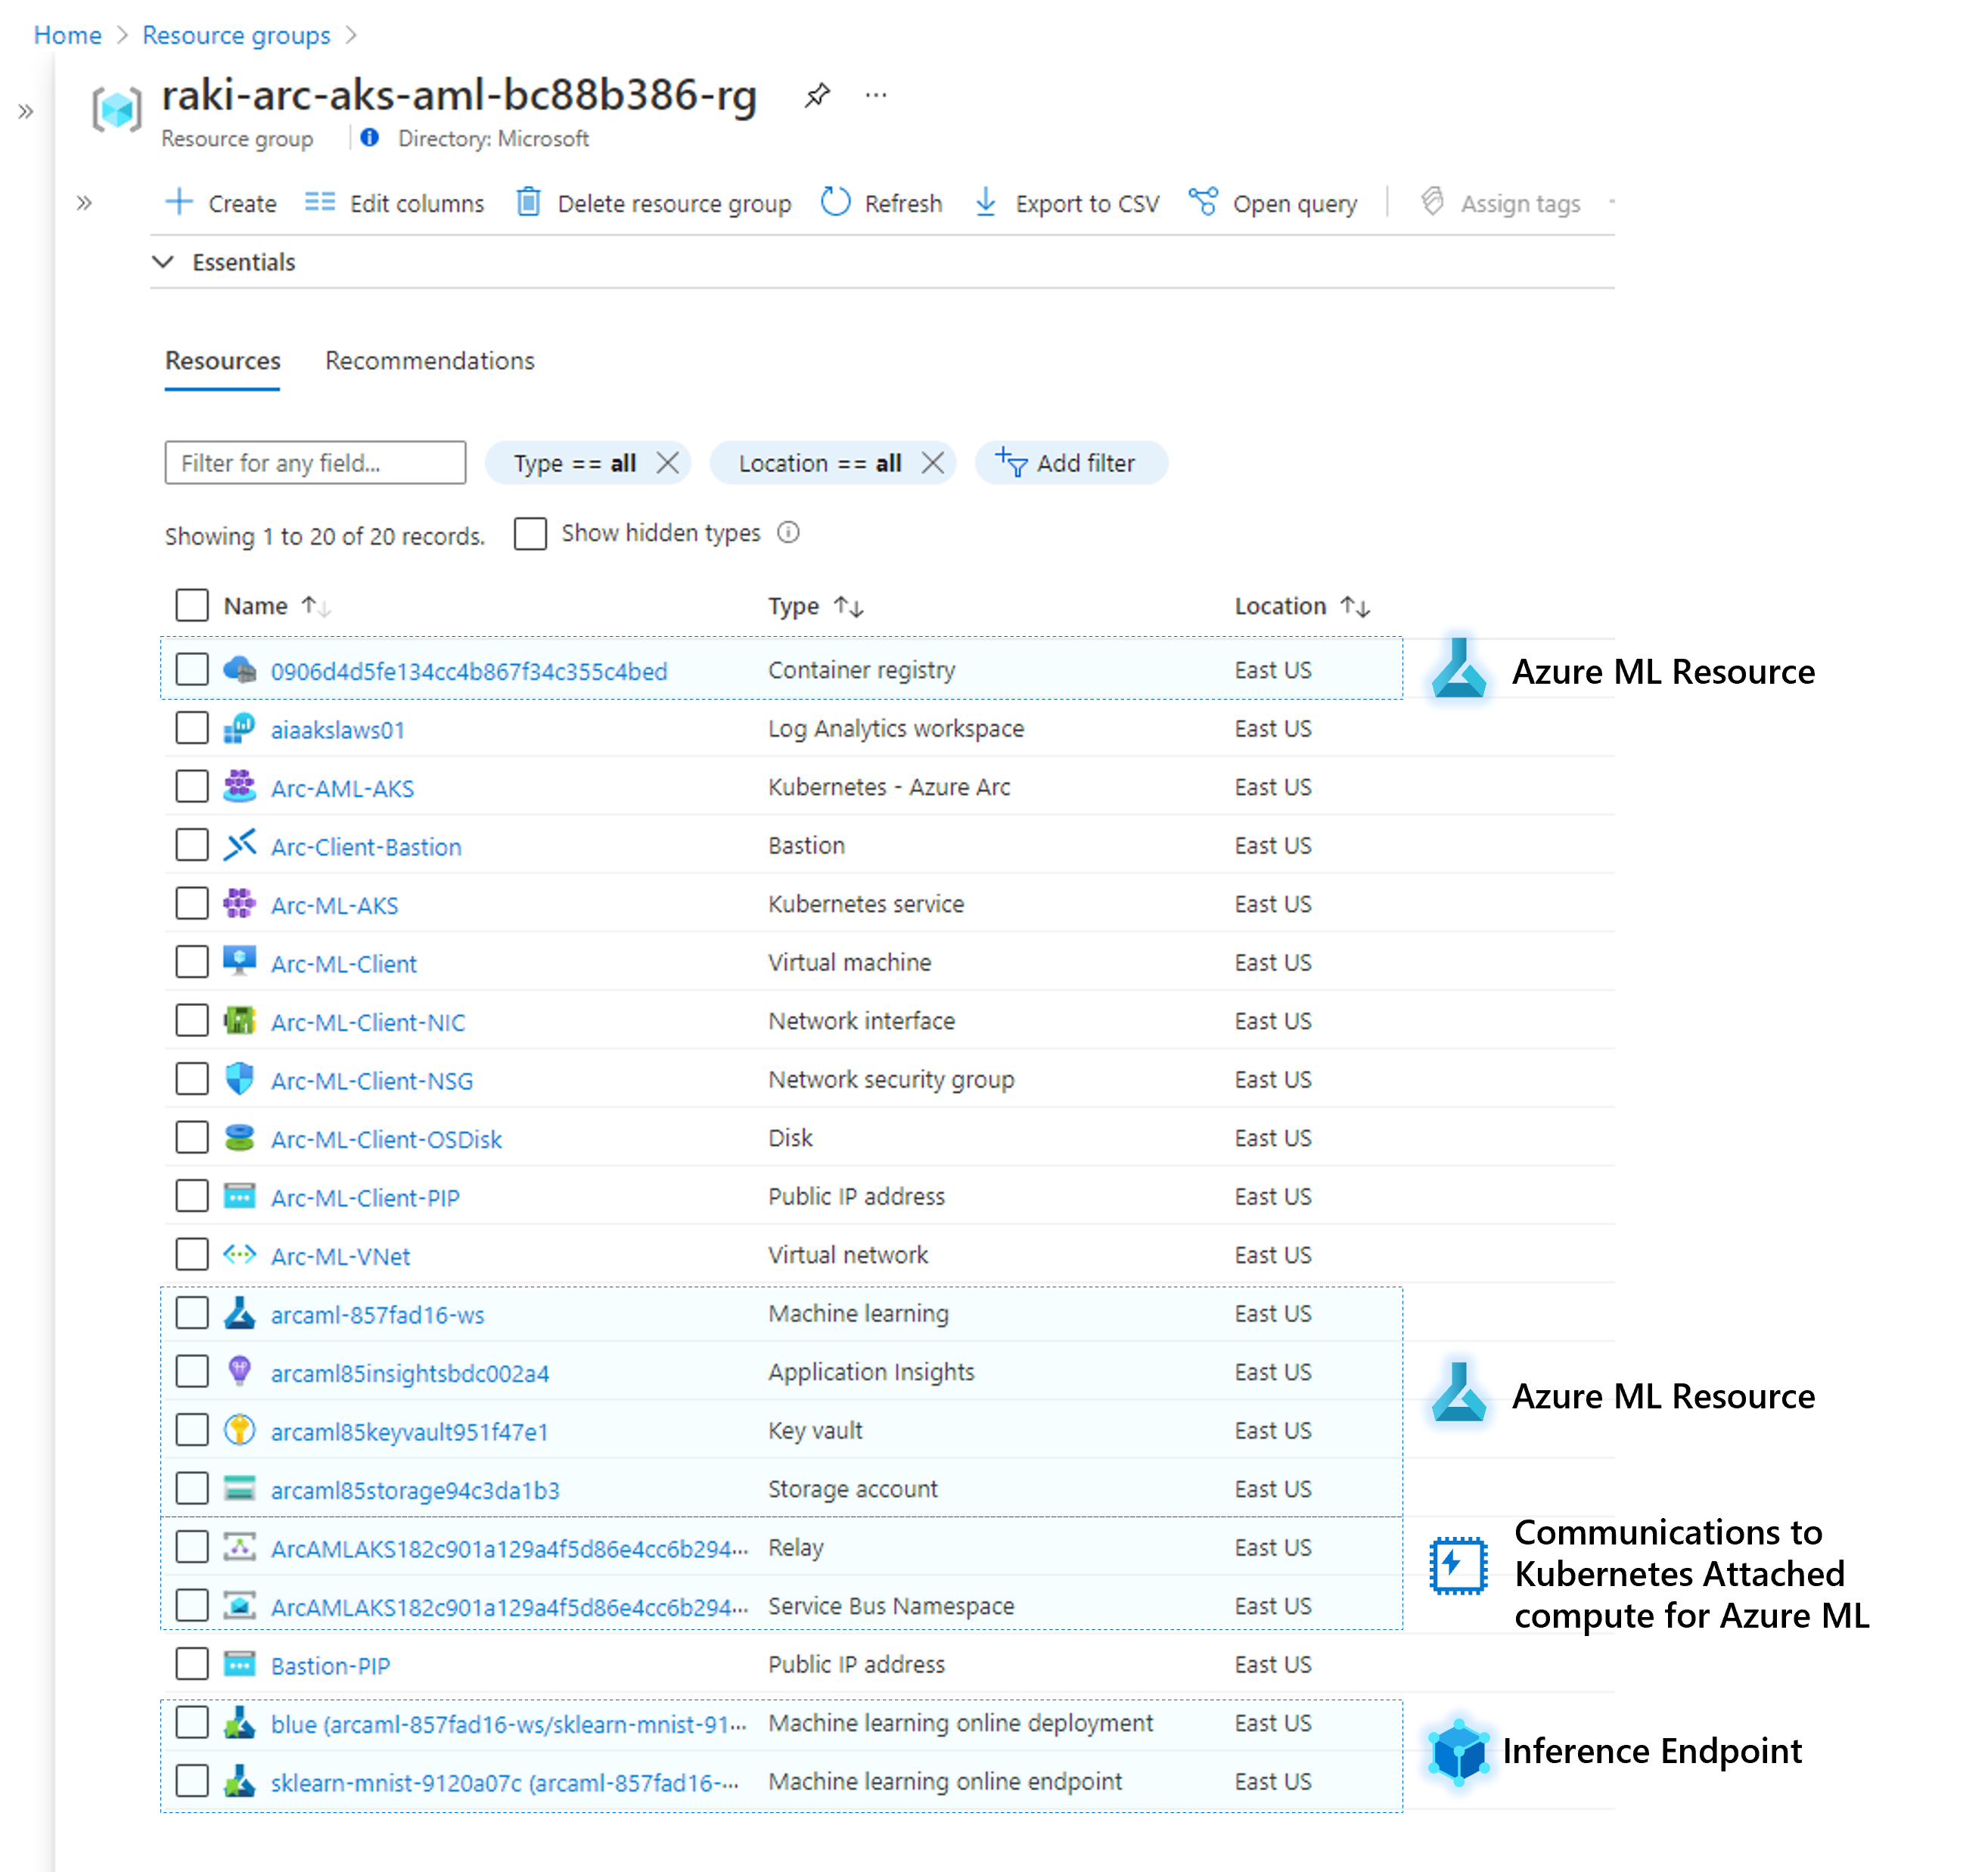The height and width of the screenshot is (1872, 1988).
Task: Click the Export to CSV download icon
Action: [x=985, y=202]
